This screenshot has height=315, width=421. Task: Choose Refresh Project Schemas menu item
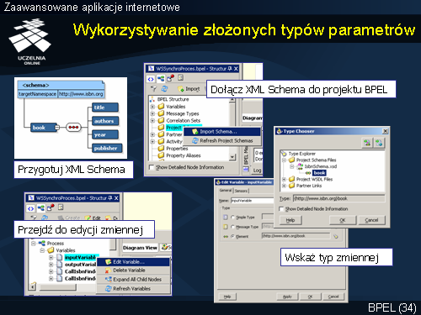pos(221,140)
